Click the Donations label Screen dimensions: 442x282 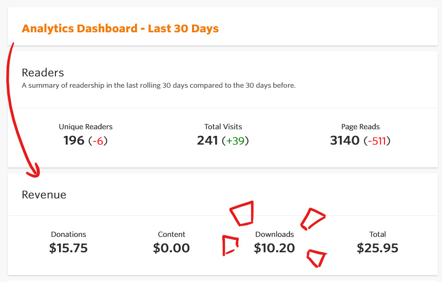tap(68, 234)
